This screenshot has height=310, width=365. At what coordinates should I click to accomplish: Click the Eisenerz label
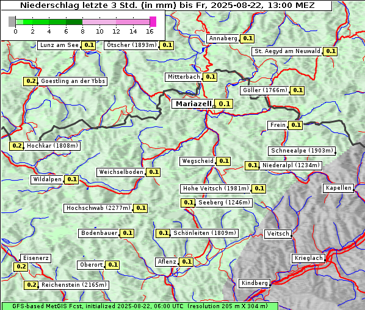click(35, 258)
